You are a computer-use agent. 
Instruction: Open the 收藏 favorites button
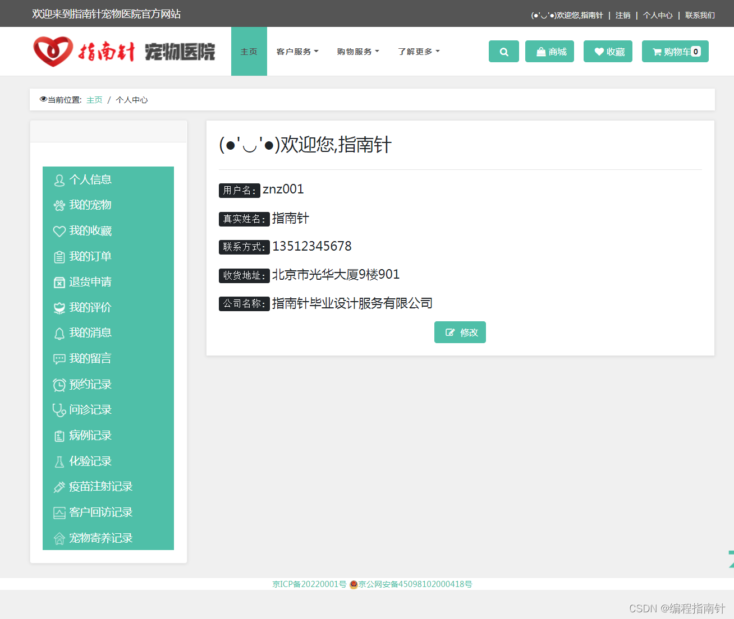608,52
